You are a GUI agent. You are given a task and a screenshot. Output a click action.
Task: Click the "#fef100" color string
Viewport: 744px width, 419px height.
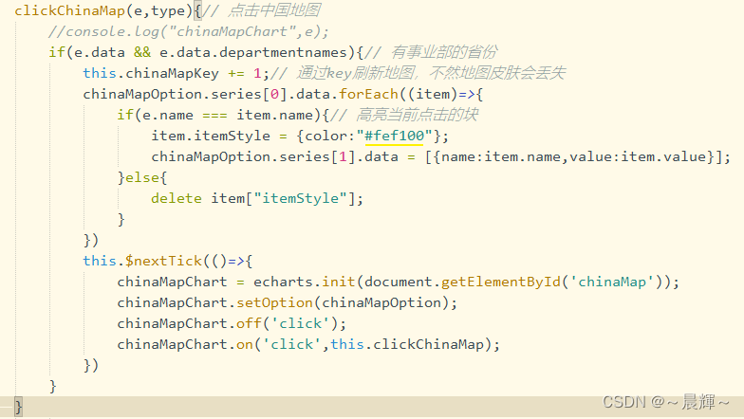[x=395, y=136]
